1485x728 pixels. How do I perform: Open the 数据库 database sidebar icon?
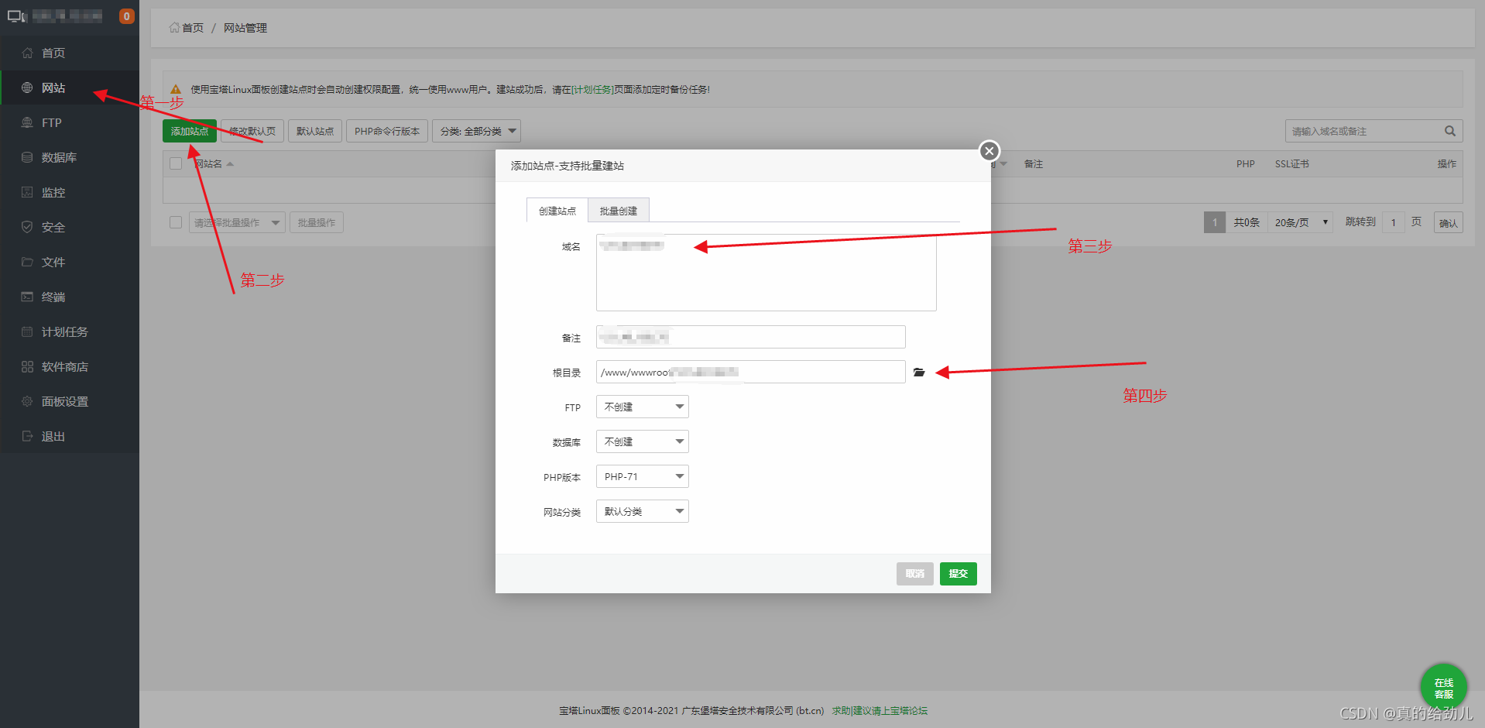[x=27, y=157]
